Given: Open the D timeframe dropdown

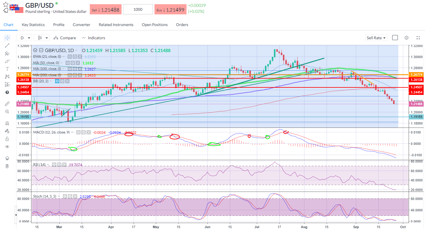Looking at the screenshot, I should coord(24,38).
